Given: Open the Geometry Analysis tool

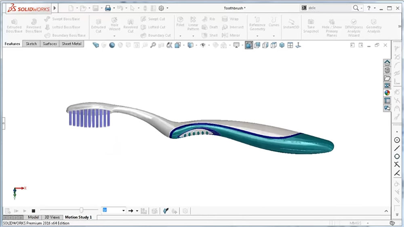Looking at the screenshot, I should point(374,26).
